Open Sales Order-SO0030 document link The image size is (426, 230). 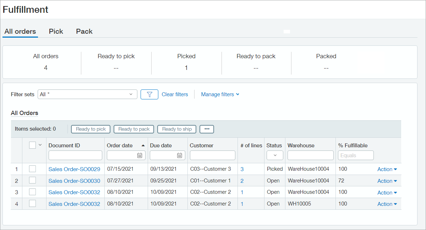point(74,181)
